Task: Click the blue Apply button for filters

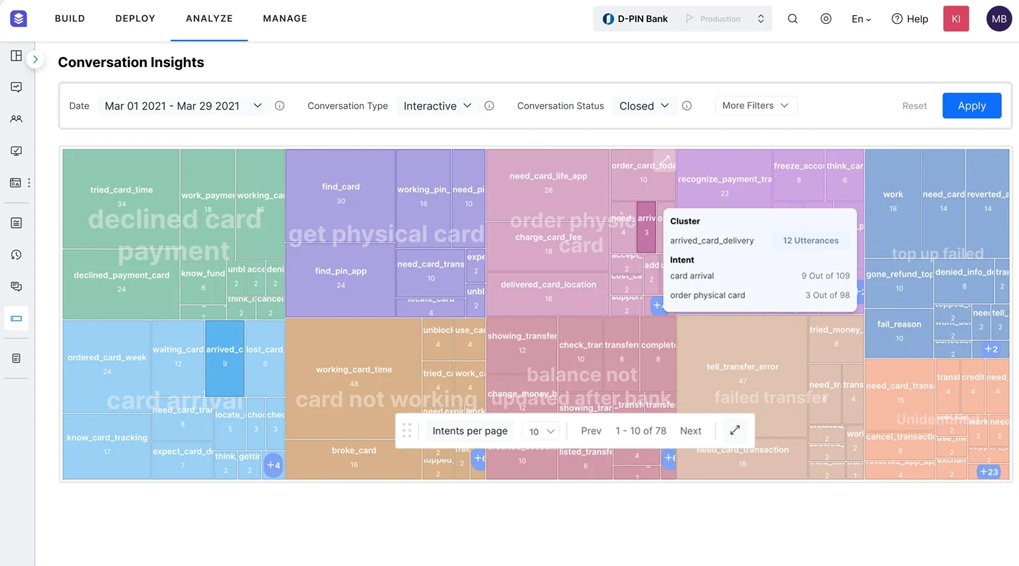Action: tap(971, 106)
